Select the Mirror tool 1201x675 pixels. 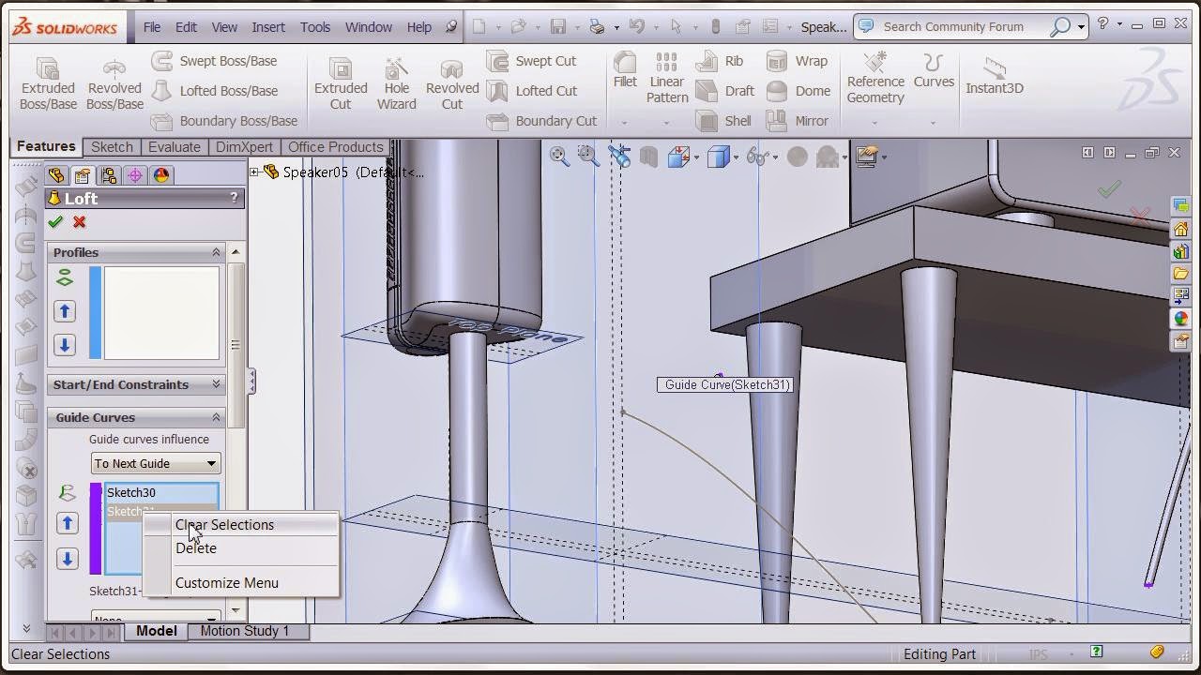click(798, 121)
